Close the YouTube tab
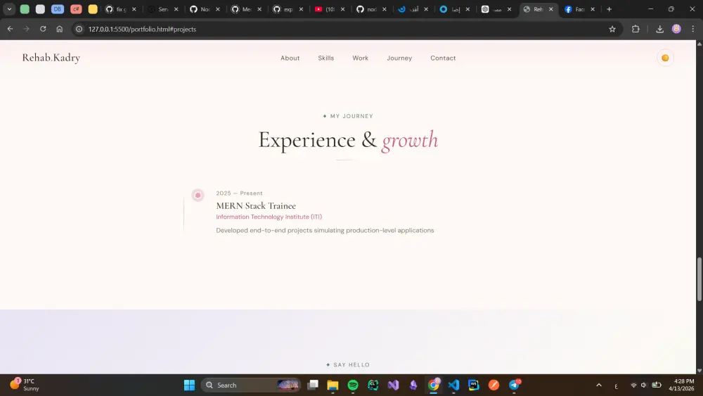The height and width of the screenshot is (396, 703). (x=343, y=9)
